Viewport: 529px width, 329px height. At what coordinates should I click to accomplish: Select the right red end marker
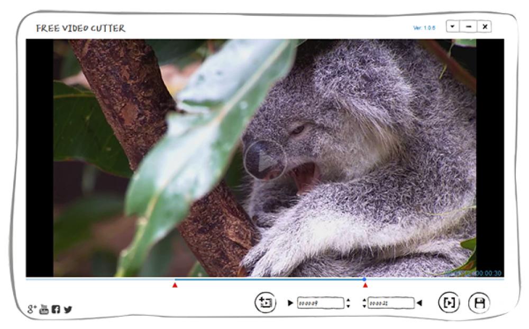366,284
